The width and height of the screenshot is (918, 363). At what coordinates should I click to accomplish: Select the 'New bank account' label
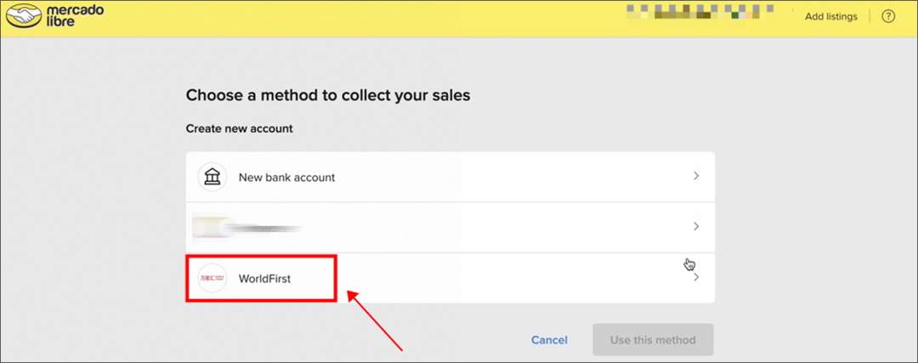(286, 178)
